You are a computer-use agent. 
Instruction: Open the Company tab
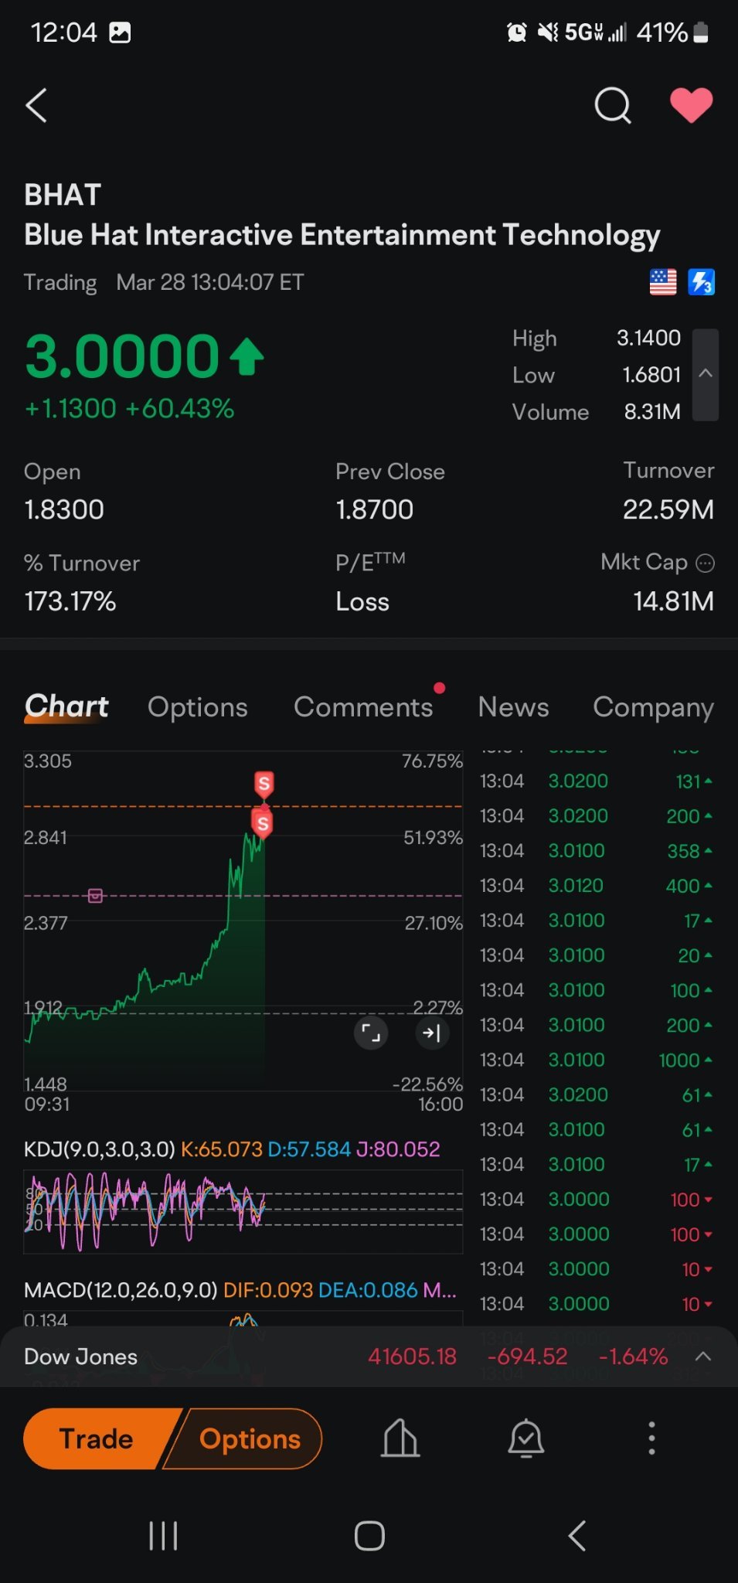[x=653, y=706]
